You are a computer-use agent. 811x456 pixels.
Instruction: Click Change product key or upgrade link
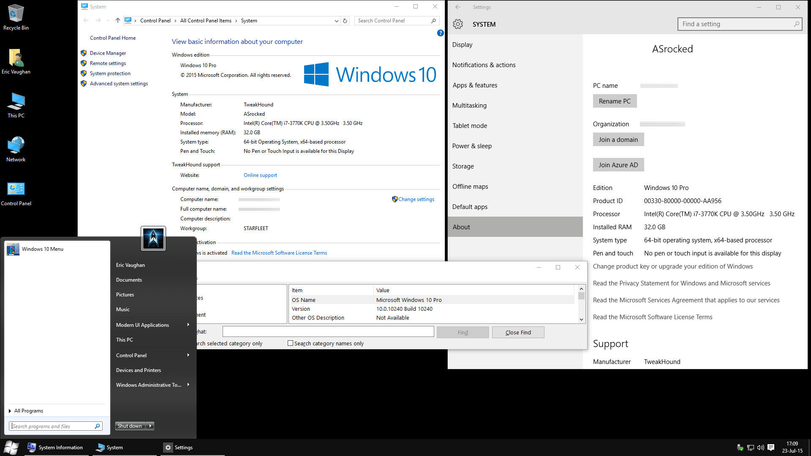click(672, 266)
